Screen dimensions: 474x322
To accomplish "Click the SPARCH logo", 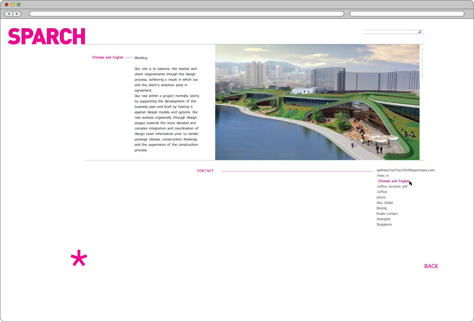I will point(47,37).
